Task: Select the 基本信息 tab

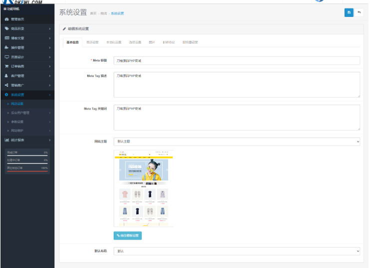Action: pos(72,42)
